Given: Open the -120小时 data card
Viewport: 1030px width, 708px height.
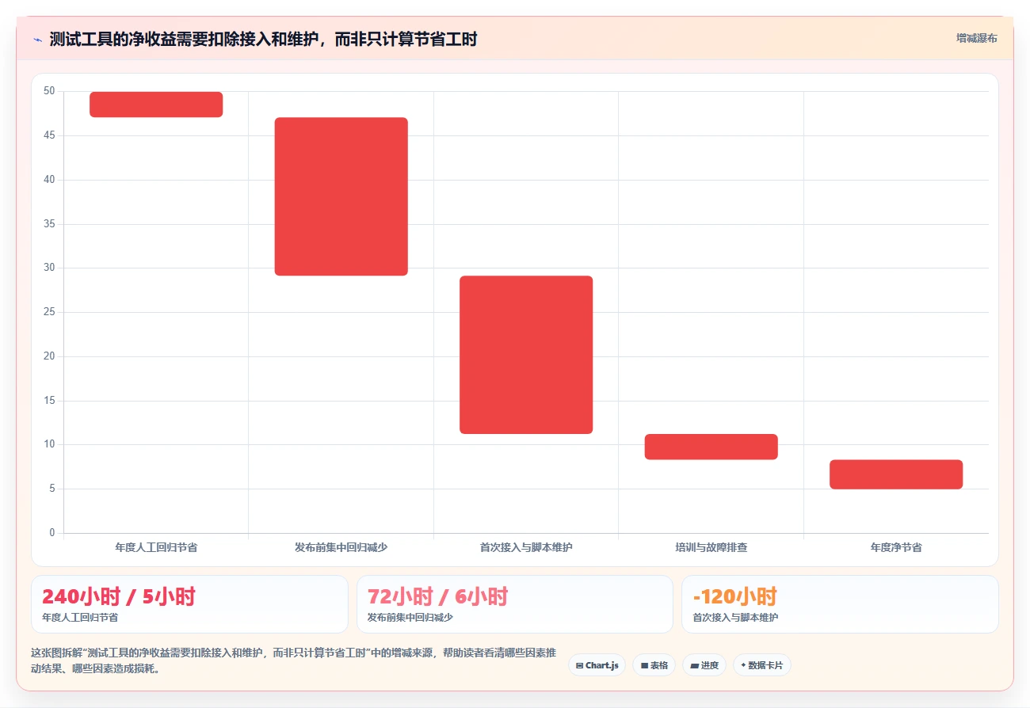Looking at the screenshot, I should click(x=840, y=604).
